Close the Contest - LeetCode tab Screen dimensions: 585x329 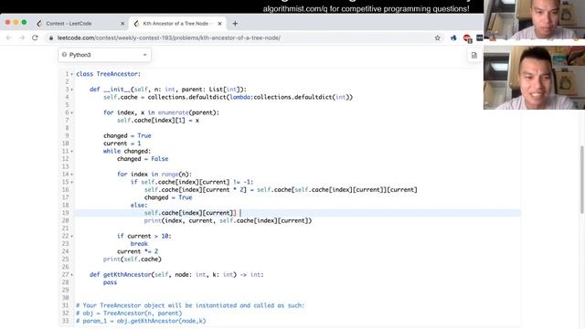[122, 24]
